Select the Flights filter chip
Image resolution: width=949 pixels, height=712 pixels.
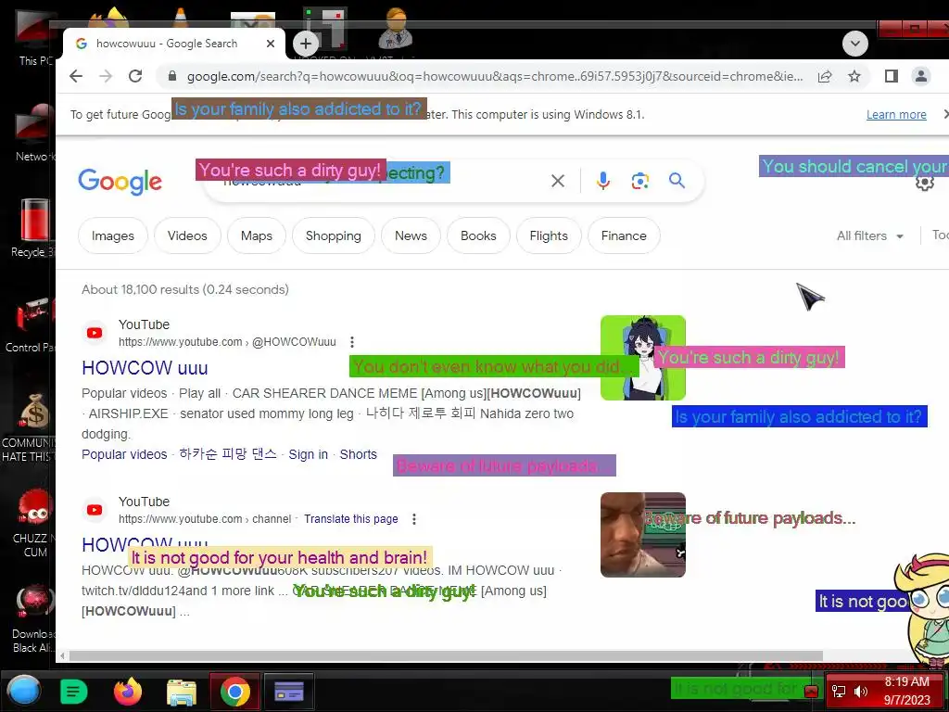coord(549,235)
